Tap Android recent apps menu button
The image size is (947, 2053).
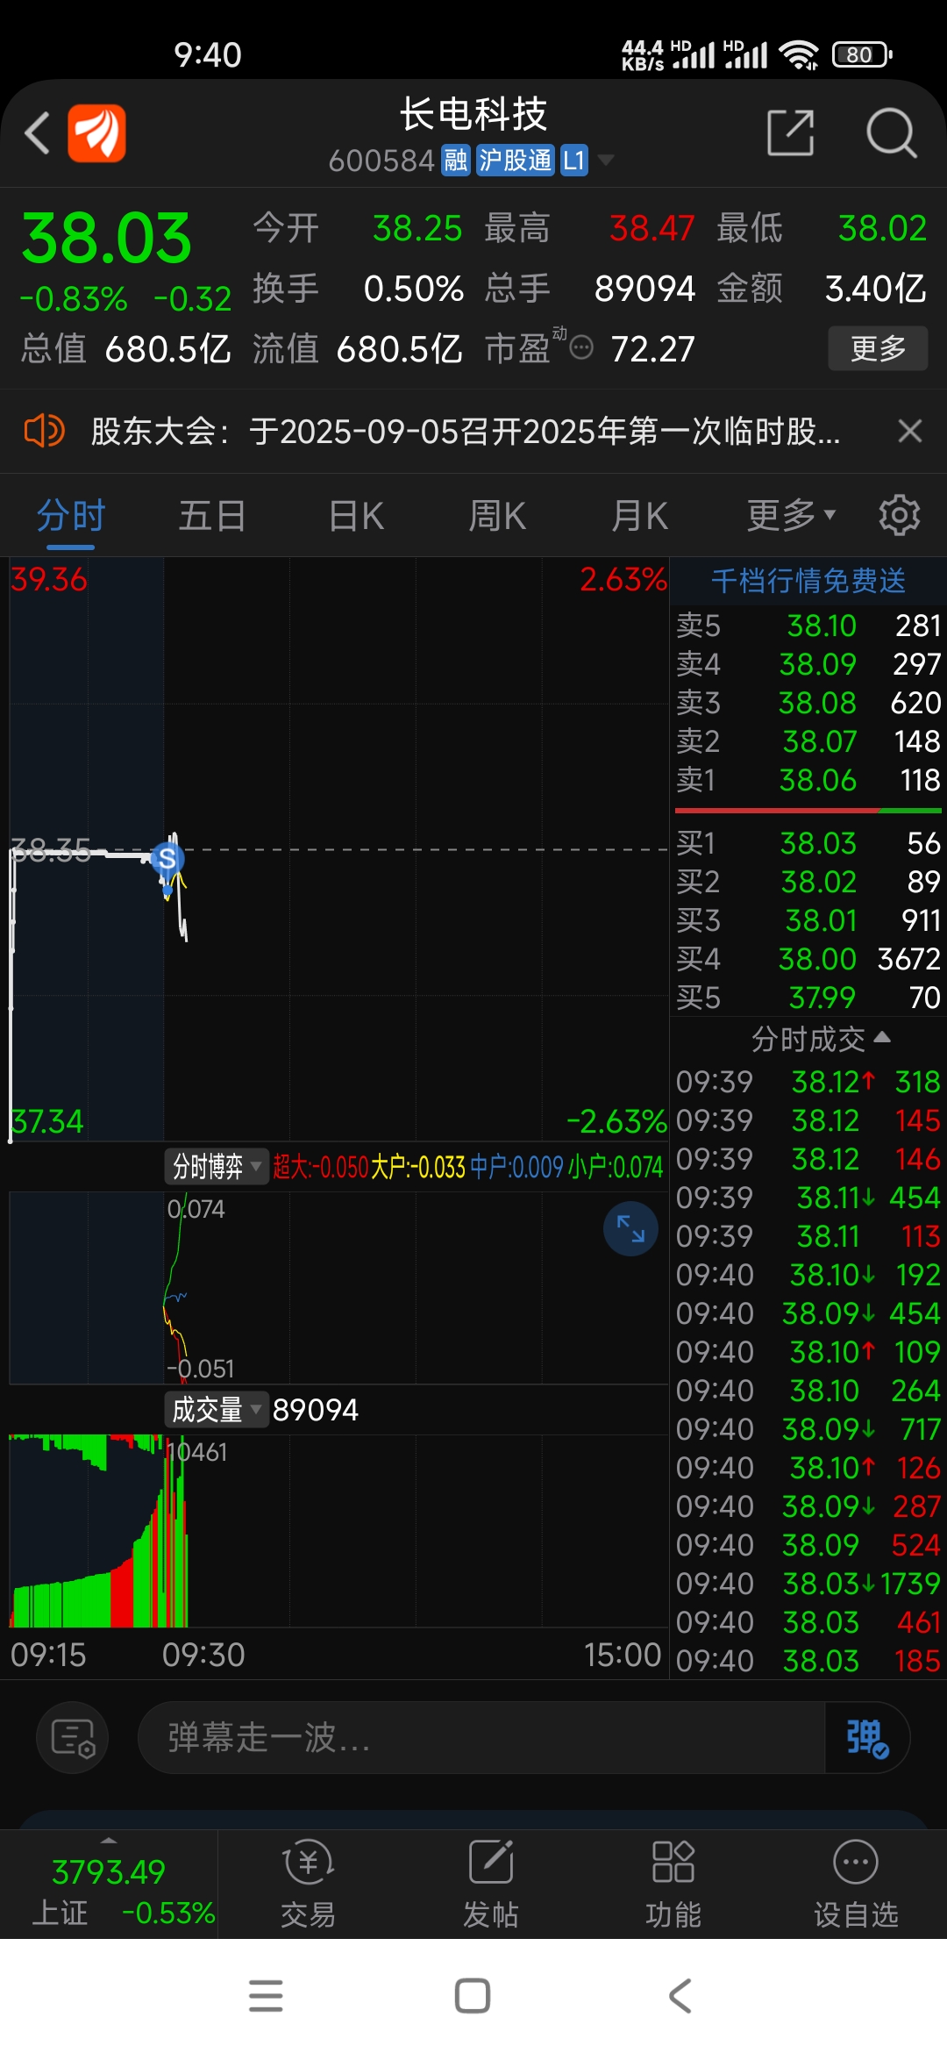tap(266, 1996)
